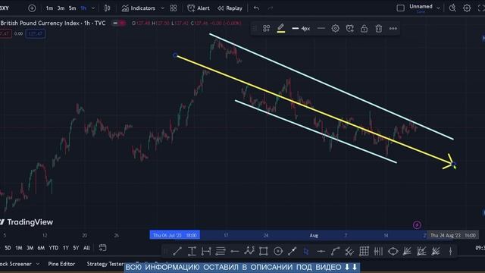Open the Indicators dialog
485x273 pixels.
(138, 8)
